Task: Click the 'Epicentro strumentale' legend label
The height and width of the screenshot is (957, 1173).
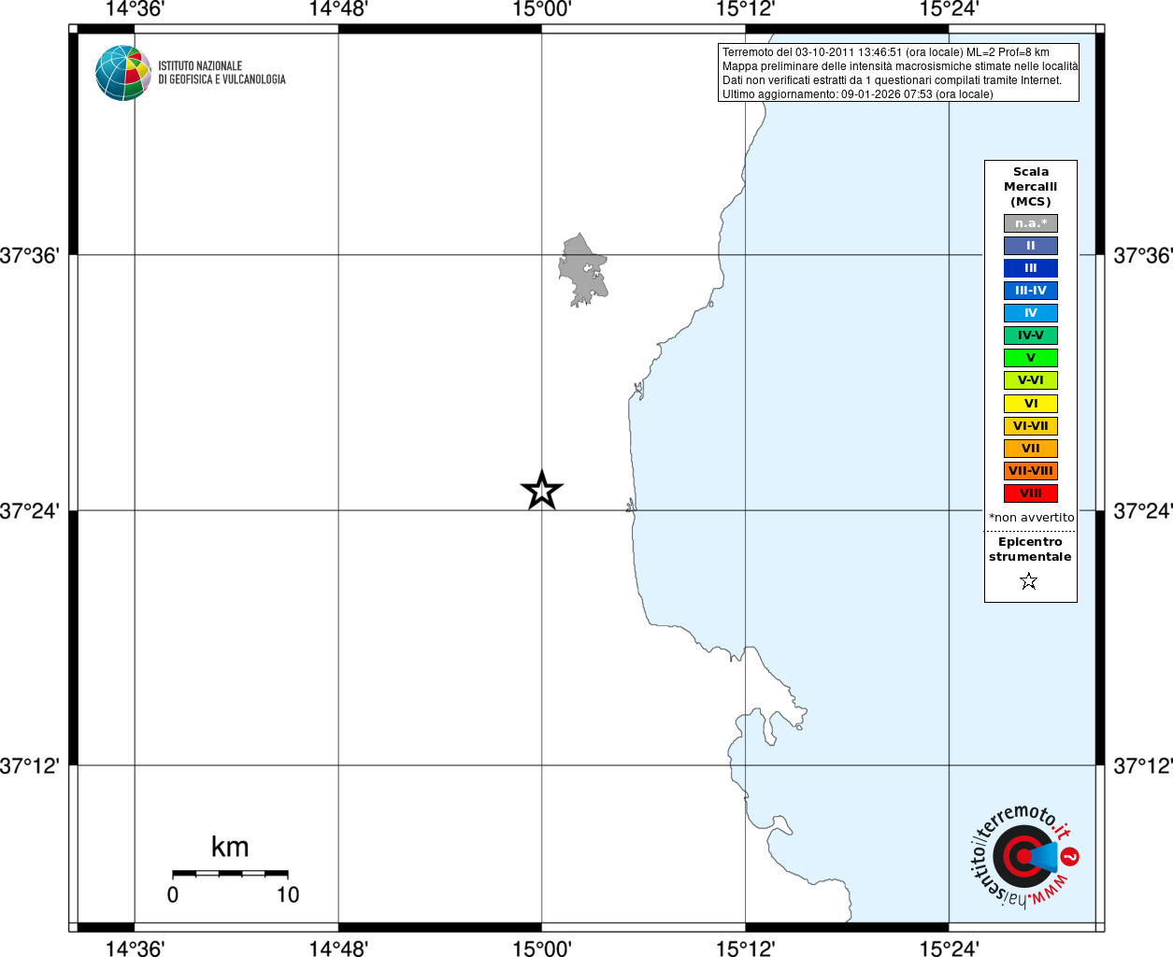Action: (1030, 550)
